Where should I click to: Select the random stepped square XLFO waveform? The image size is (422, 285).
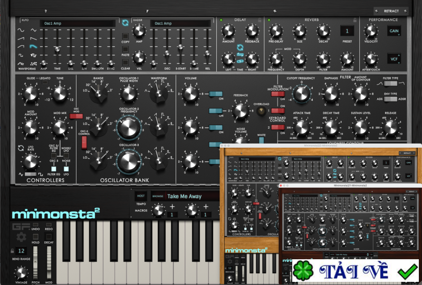pyautogui.click(x=33, y=55)
